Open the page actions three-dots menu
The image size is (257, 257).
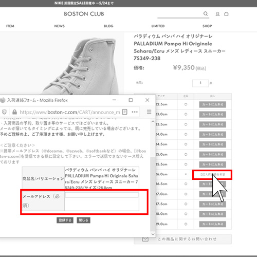135,112
